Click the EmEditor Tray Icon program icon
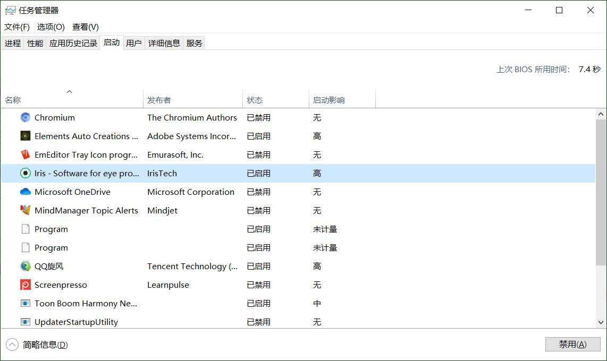Viewport: 607px width, 361px height. [x=25, y=154]
